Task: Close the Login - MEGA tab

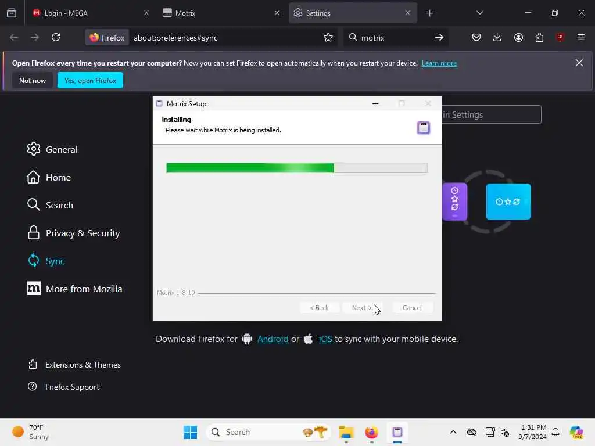Action: pyautogui.click(x=146, y=13)
